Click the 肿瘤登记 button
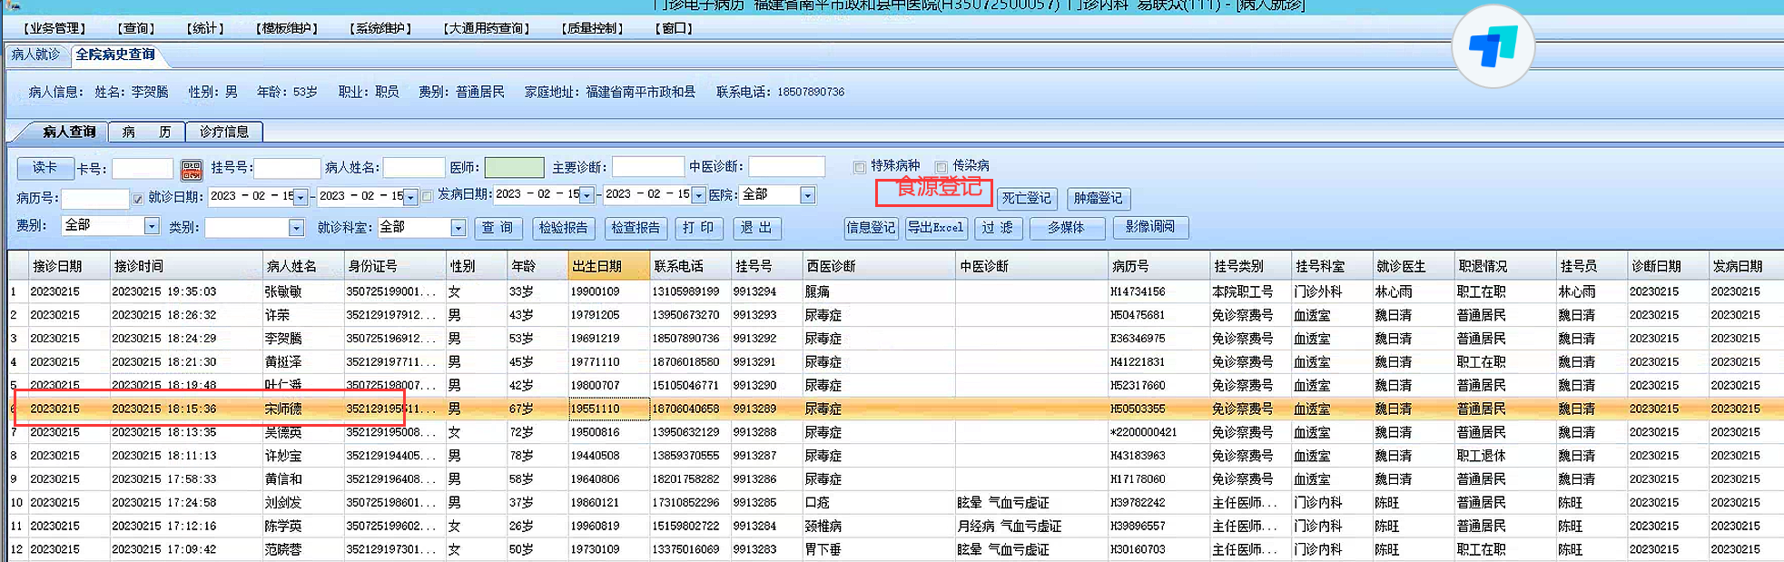The width and height of the screenshot is (1784, 562). (1099, 198)
